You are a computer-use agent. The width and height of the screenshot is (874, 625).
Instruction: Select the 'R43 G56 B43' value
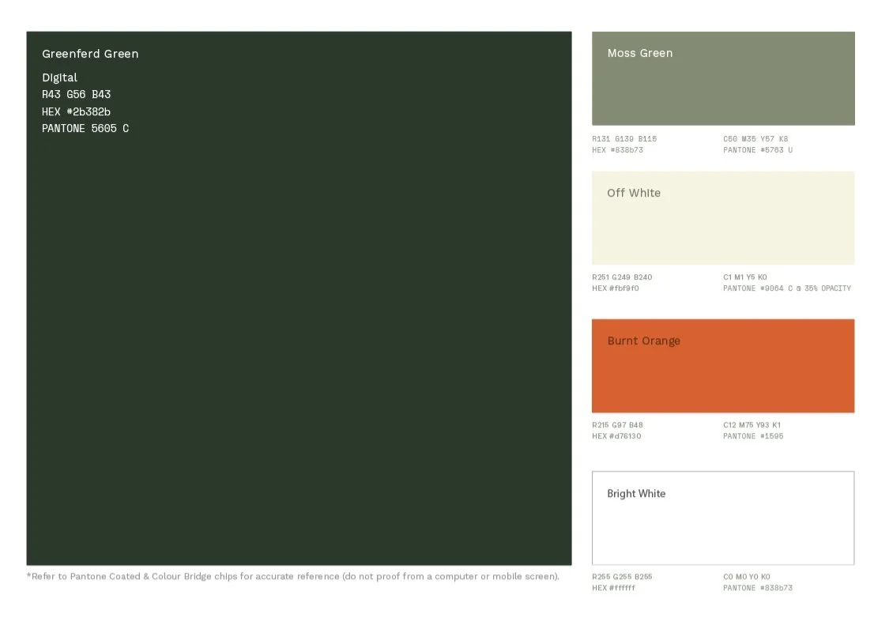pos(77,94)
